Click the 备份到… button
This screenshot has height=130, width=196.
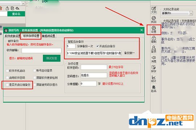pos(129,53)
